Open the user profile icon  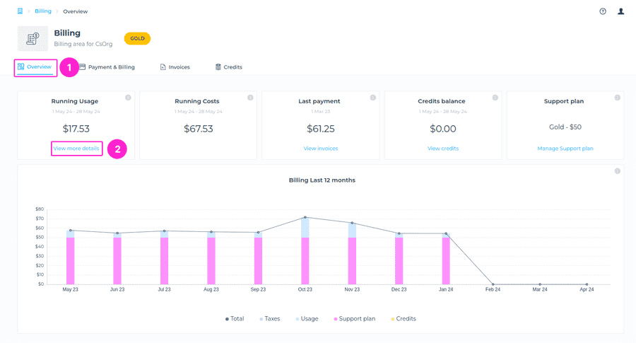[x=621, y=11]
